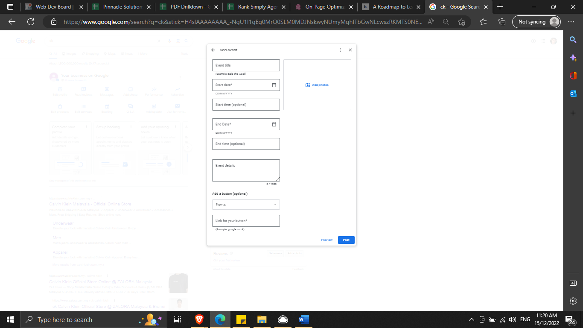Image resolution: width=583 pixels, height=328 pixels.
Task: Refresh the page with the reload icon
Action: [x=30, y=22]
